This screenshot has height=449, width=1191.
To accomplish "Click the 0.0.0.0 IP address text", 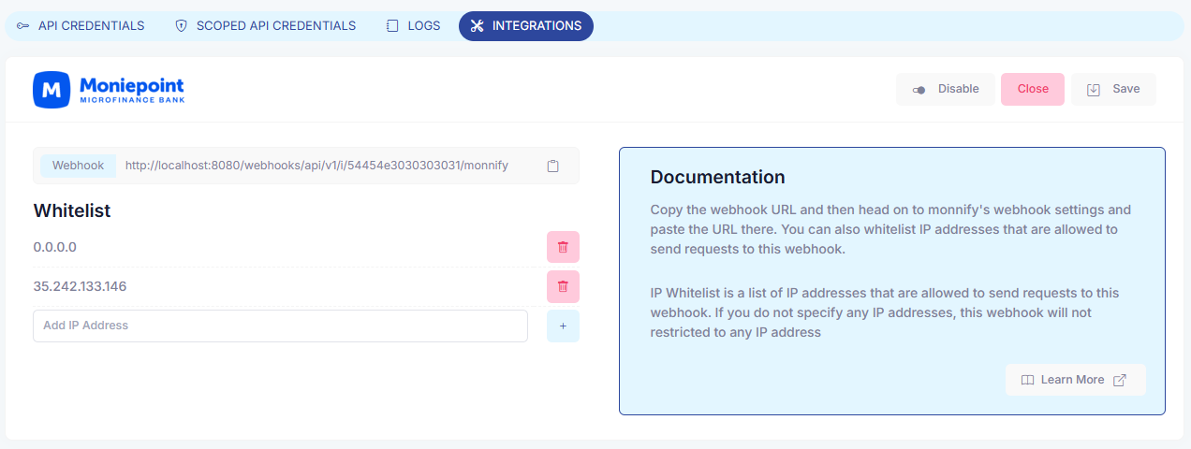I will [x=54, y=248].
